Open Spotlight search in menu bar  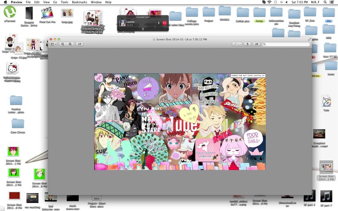(x=325, y=2)
